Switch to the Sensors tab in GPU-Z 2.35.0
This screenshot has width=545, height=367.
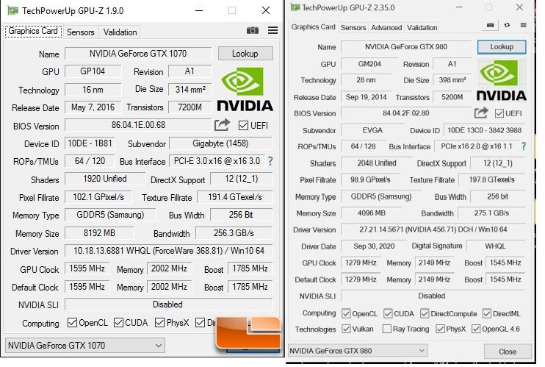pos(353,27)
